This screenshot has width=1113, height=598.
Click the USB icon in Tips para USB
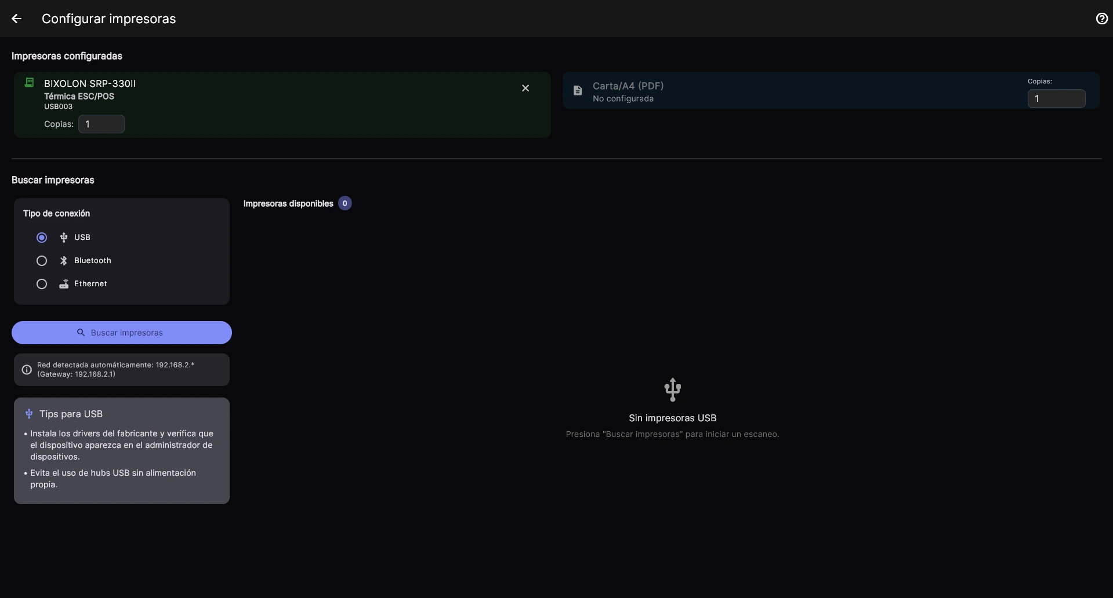(x=29, y=414)
